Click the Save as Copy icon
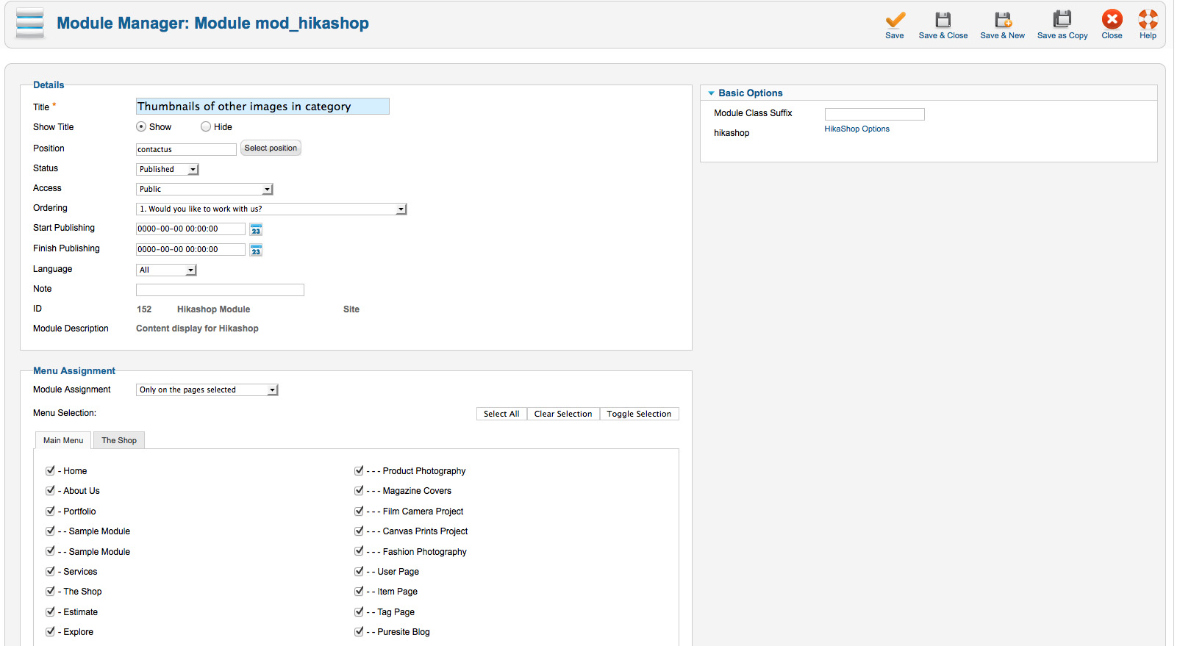Image resolution: width=1180 pixels, height=646 pixels. [x=1062, y=19]
